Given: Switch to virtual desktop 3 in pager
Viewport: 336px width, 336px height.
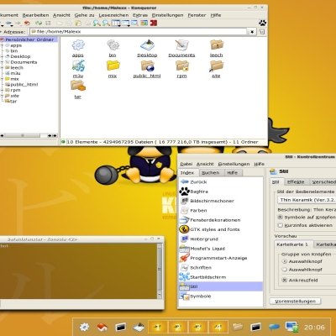Looking at the screenshot, I should coord(198,327).
